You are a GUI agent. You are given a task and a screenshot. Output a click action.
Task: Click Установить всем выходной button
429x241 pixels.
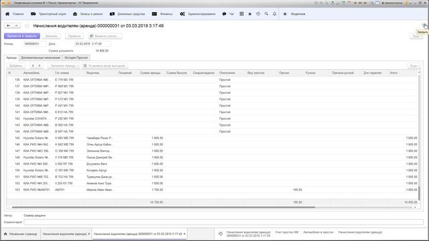click(105, 66)
